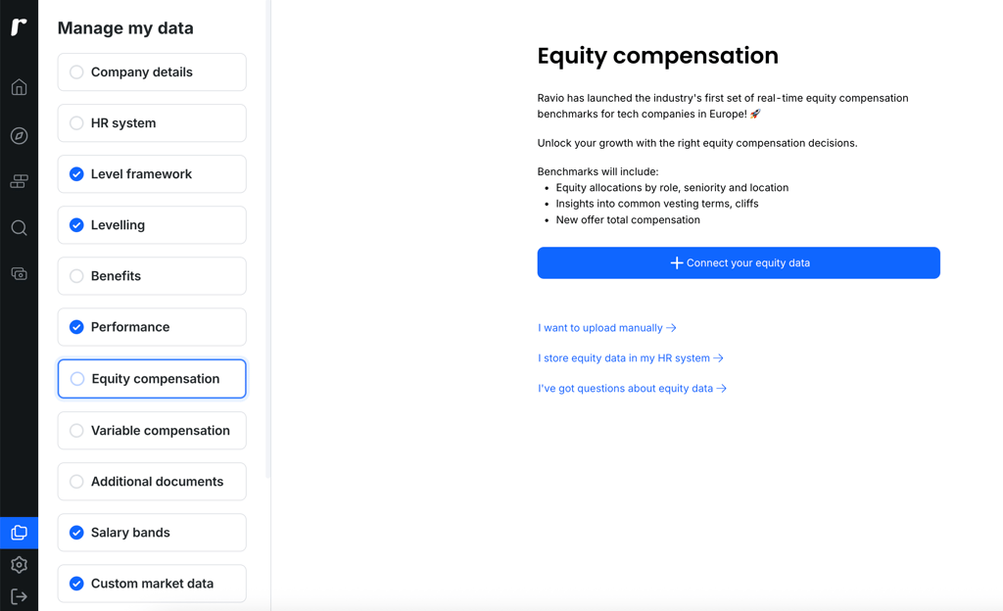
Task: Click Connect your equity data button
Action: [739, 262]
